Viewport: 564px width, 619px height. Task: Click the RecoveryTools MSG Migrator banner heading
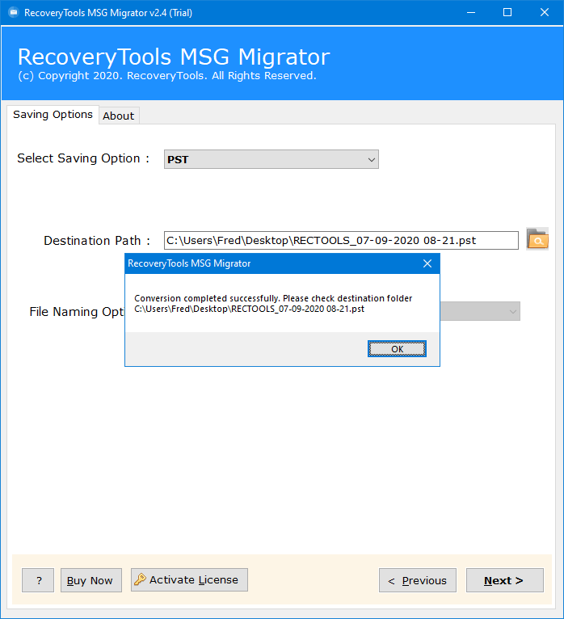coord(174,57)
